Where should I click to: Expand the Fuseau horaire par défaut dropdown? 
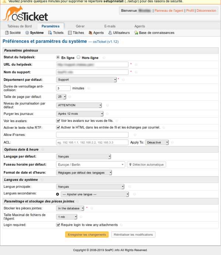coord(91,165)
